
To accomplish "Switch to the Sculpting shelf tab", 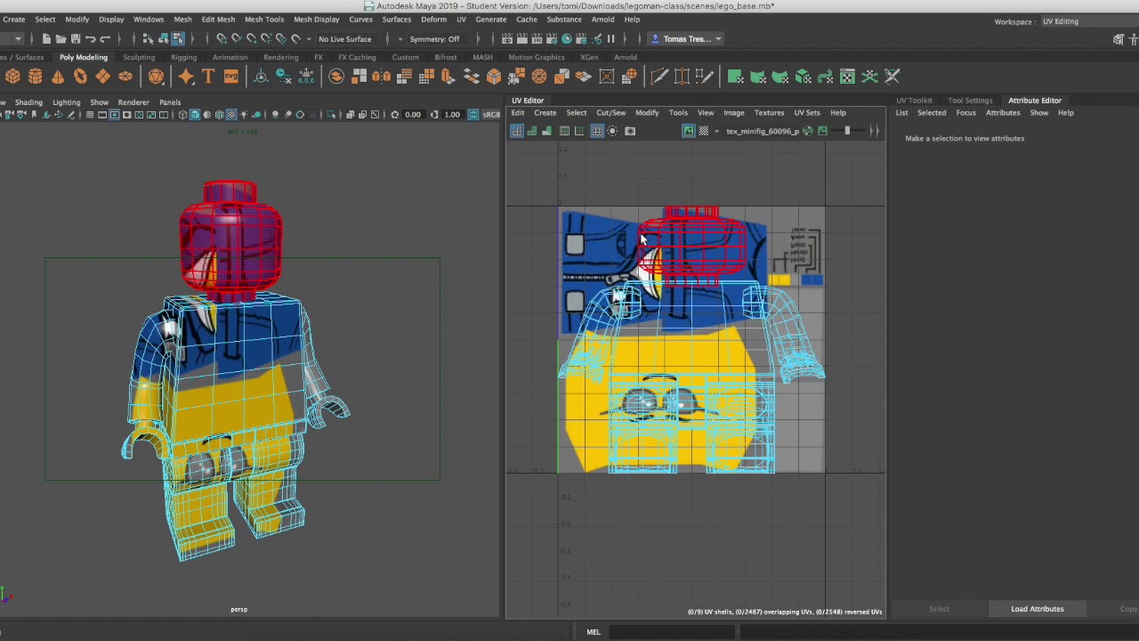I will (139, 57).
